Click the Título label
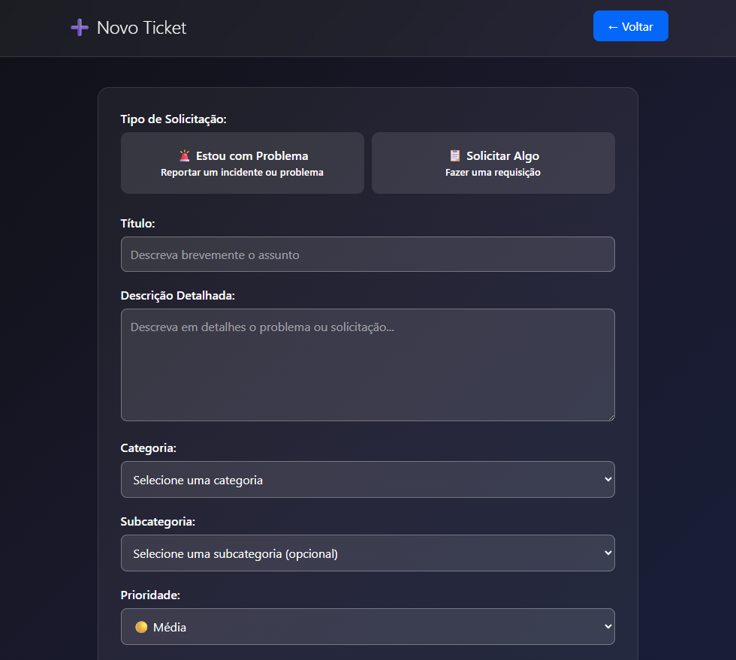Screen dimensions: 736x660 [x=137, y=224]
